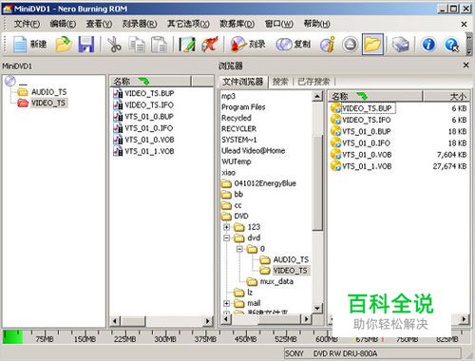Sort compilation list by 名称 column header

point(150,82)
